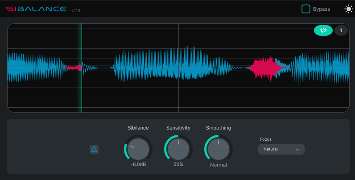Click the blue delta listen icon
Viewport: 355px width, 180px height.
(94, 149)
